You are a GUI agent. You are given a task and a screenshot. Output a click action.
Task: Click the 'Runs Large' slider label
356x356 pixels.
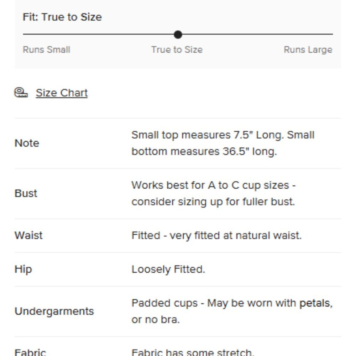[x=308, y=49]
